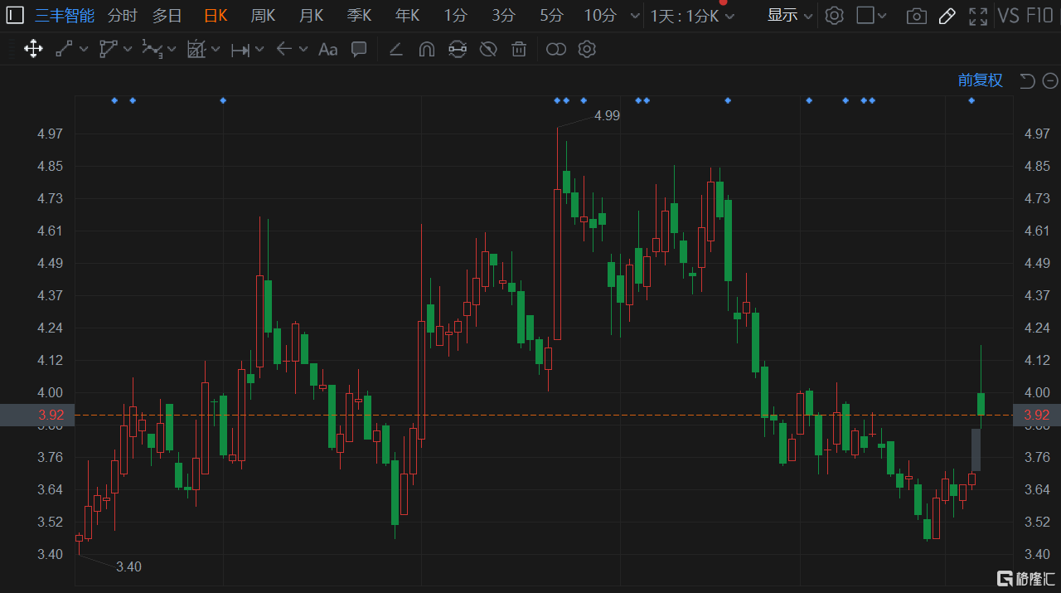Expand the range ruler tool chevron
The height and width of the screenshot is (593, 1061).
coord(259,49)
